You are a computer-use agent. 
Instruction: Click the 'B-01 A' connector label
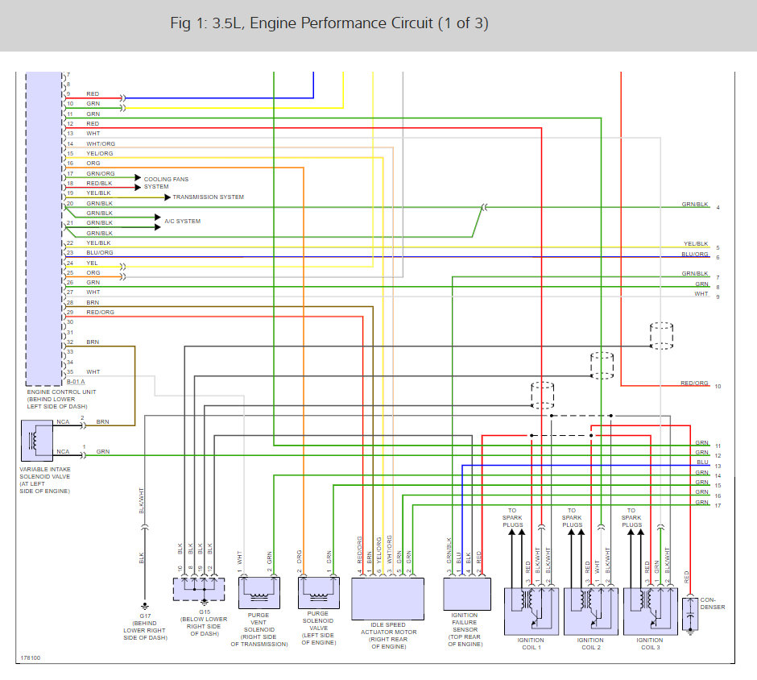76,382
